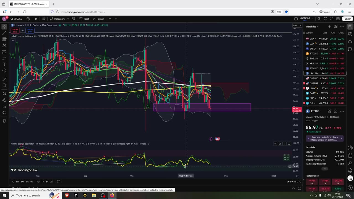Open the layout setup square icon
354x199 pixels.
[296, 19]
